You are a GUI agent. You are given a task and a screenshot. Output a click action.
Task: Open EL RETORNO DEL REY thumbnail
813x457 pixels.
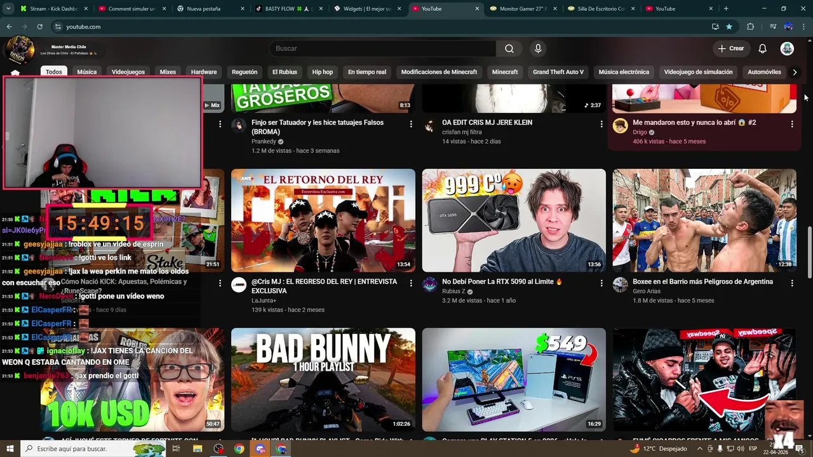[x=323, y=220]
